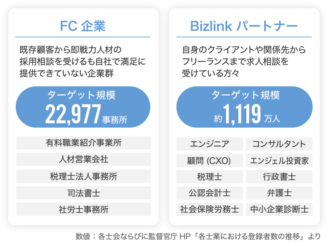Click the FC 企業 card heading
This screenshot has height=246, width=328.
[x=83, y=26]
